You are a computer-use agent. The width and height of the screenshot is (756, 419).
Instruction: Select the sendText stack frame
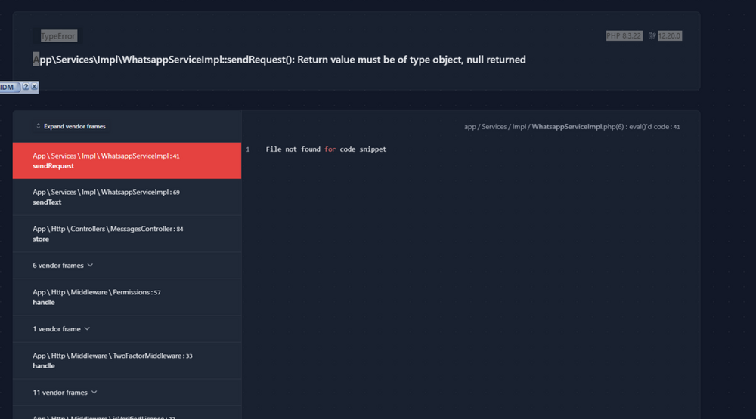tap(127, 197)
